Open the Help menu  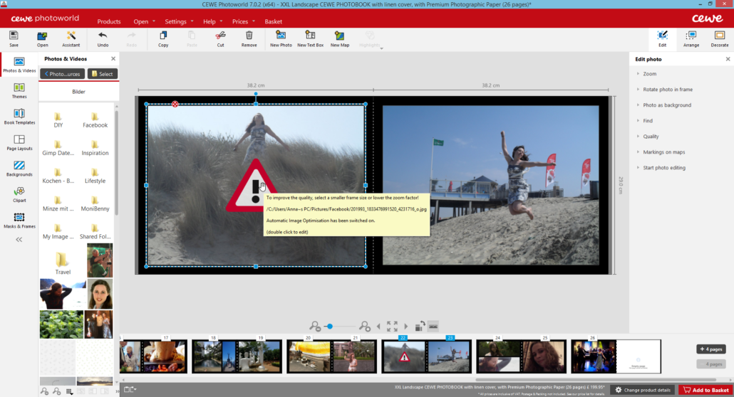212,21
